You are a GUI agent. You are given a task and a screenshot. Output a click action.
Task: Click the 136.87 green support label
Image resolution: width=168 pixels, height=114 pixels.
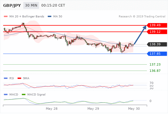click(155, 71)
